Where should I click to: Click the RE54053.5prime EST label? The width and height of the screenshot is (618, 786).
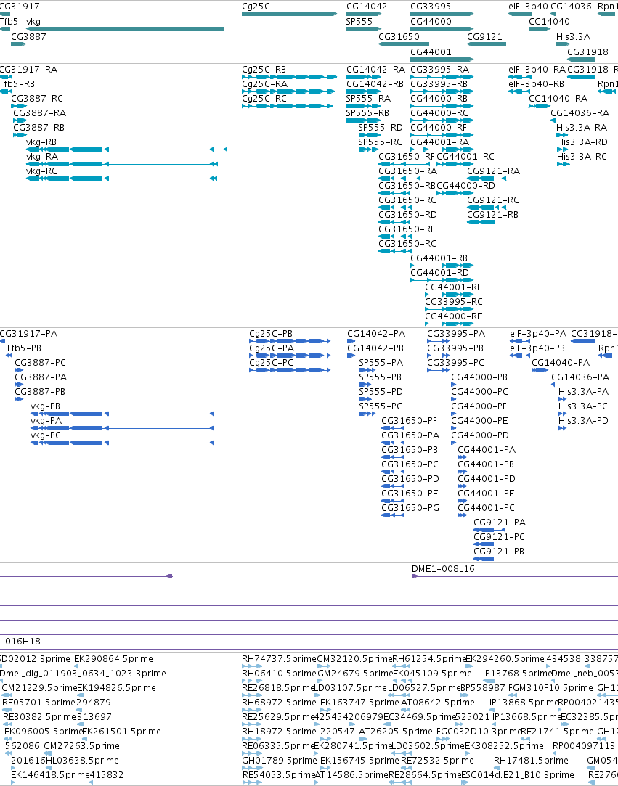[x=278, y=775]
